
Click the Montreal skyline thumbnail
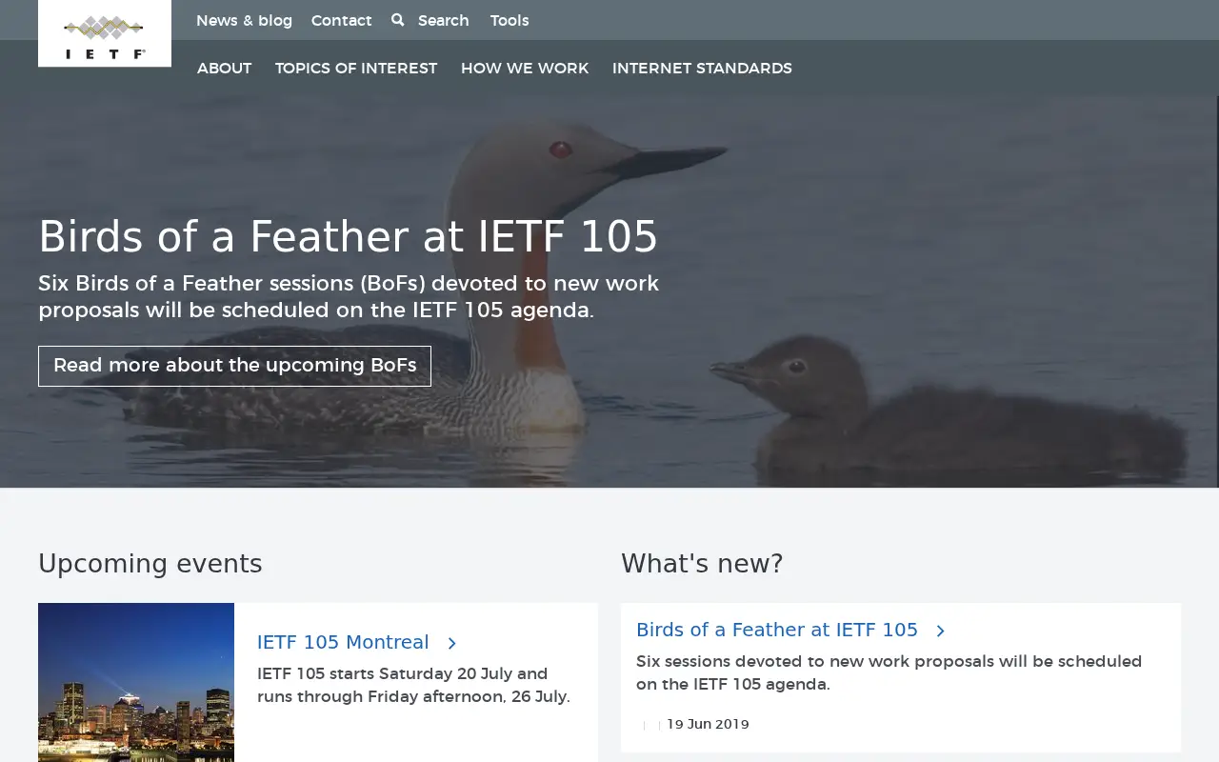click(136, 682)
